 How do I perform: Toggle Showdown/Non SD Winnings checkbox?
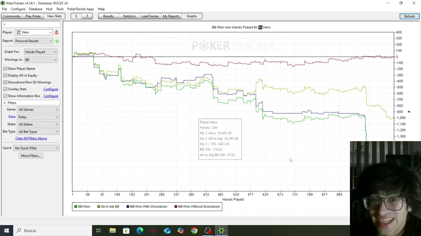point(5,82)
